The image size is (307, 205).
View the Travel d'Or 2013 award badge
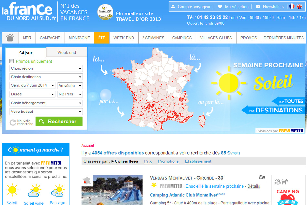(105, 12)
